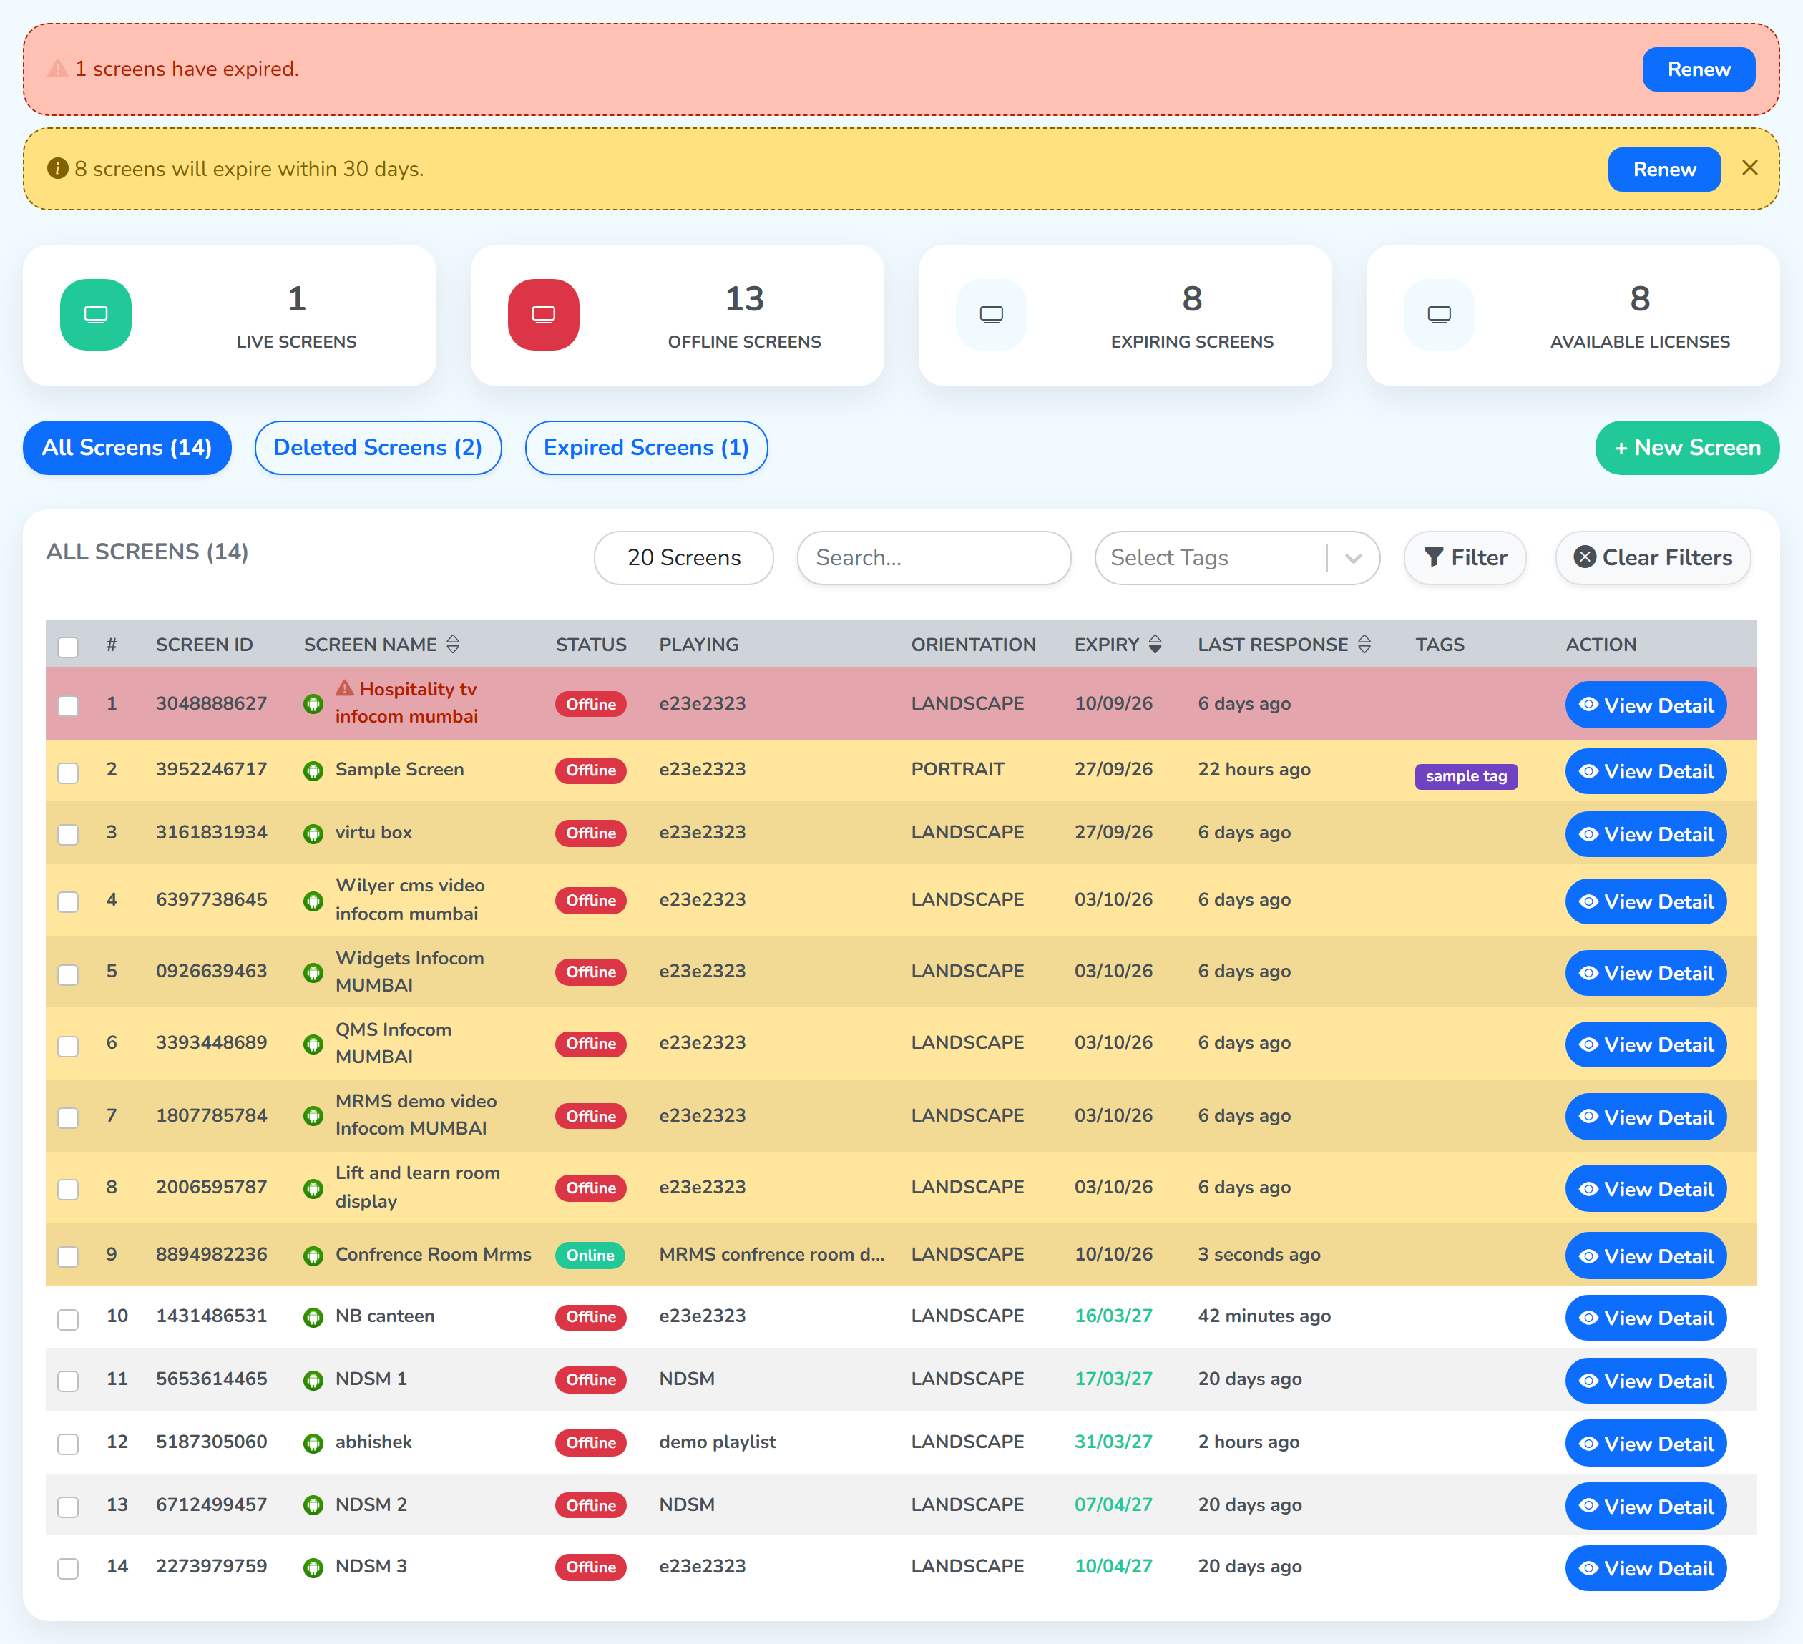Viewport: 1803px width, 1644px height.
Task: View Detail for QMS Infocom MUMBAI
Action: coord(1646,1044)
